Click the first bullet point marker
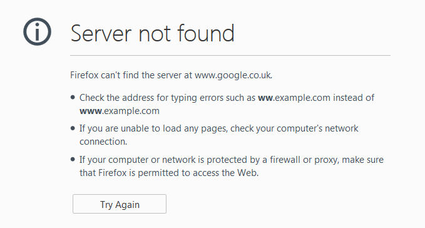This screenshot has height=228, width=425. click(x=73, y=97)
